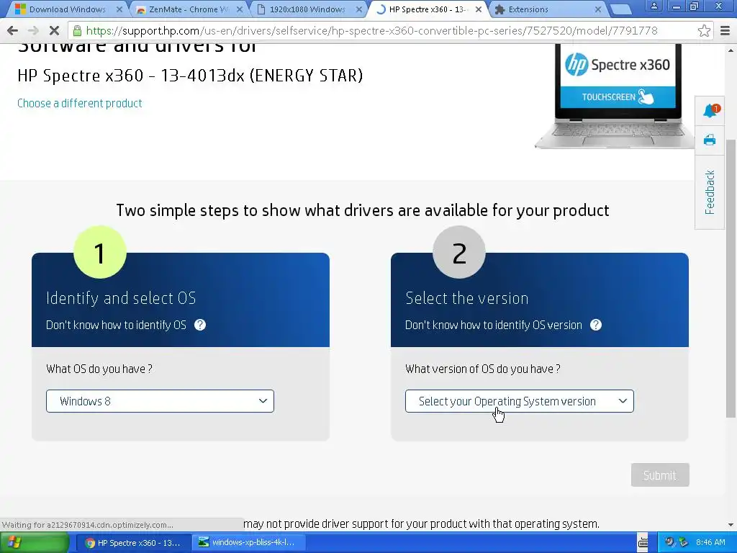The height and width of the screenshot is (553, 737).
Task: Click the first system tray icon near the clock
Action: 669,543
